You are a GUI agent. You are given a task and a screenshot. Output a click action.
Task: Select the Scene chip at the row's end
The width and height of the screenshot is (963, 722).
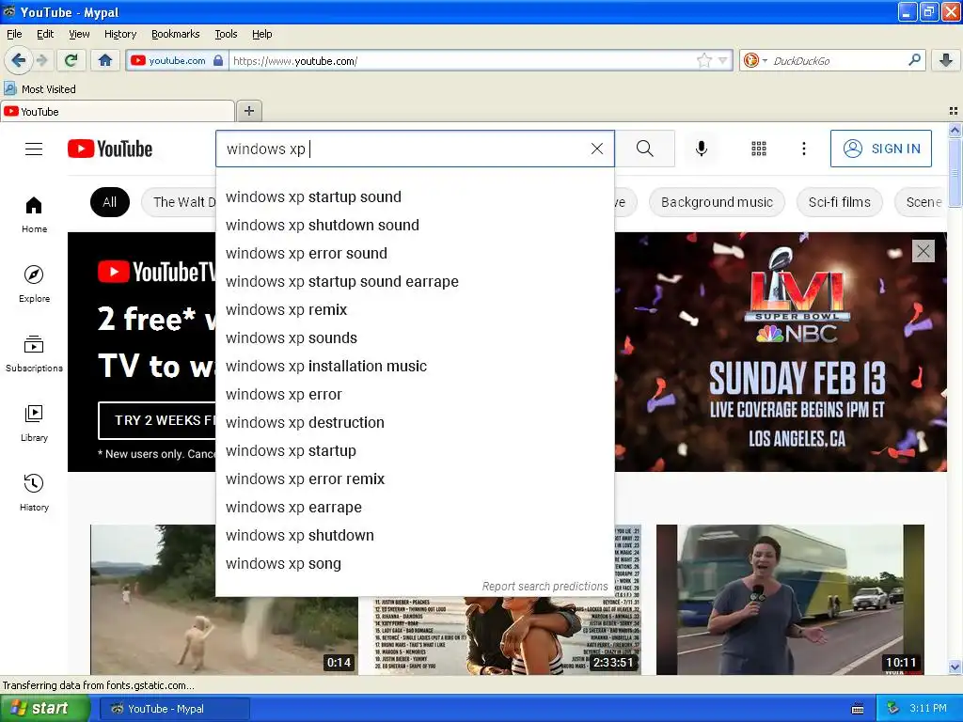[x=924, y=202]
